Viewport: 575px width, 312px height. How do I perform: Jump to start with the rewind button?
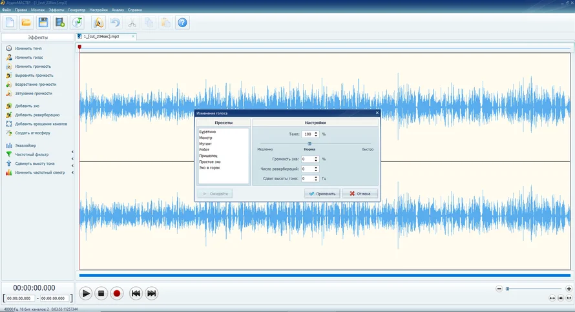136,293
